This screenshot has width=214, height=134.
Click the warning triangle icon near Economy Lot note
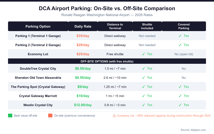click(114, 116)
